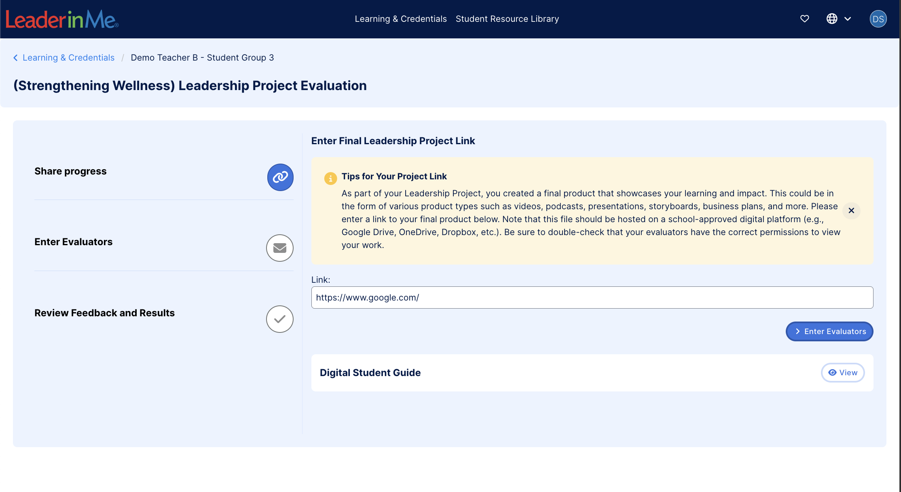Click the globe language icon
This screenshot has width=901, height=492.
pyautogui.click(x=831, y=19)
